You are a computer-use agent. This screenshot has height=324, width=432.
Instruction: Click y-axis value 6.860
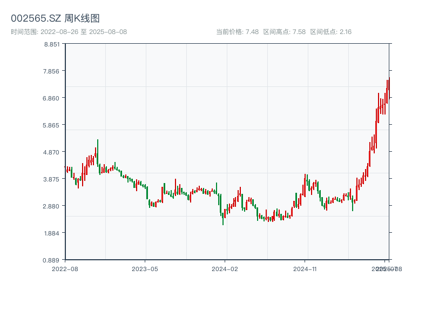(51, 98)
